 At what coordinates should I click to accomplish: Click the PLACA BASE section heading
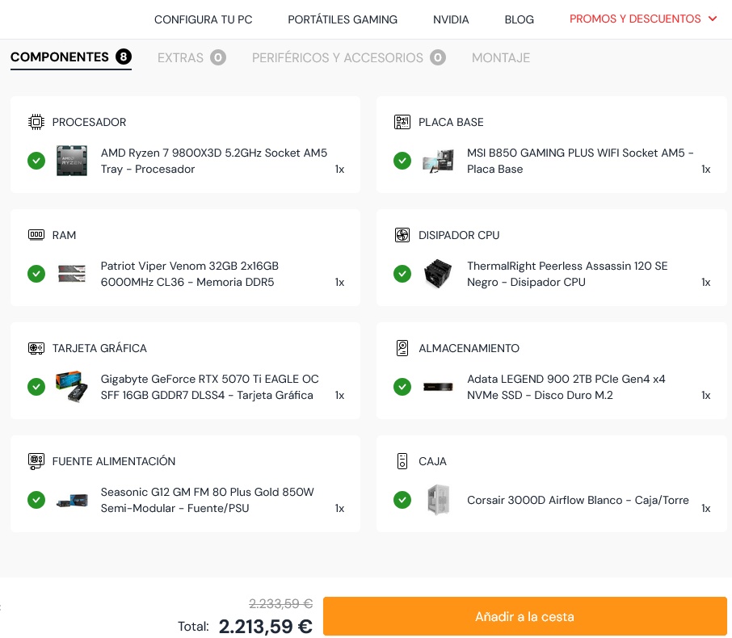tap(451, 122)
